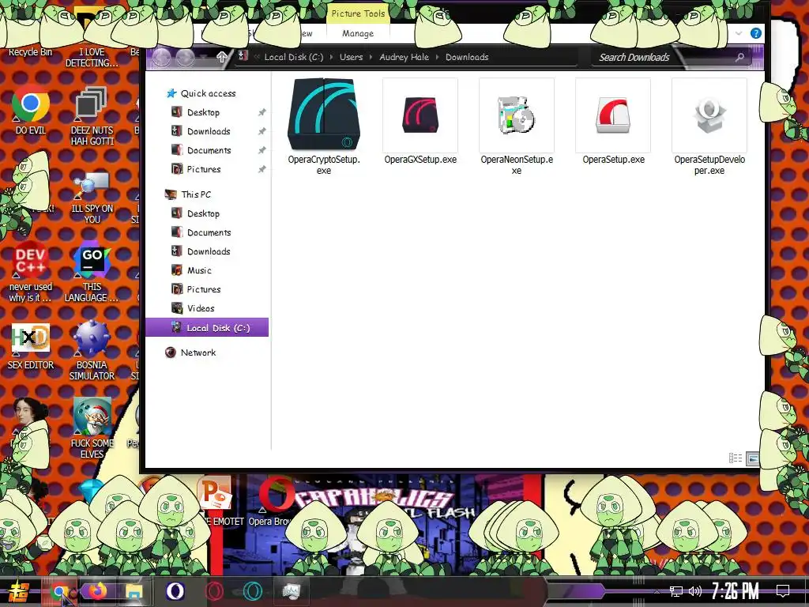809x607 pixels.
Task: Open the PowerPoint desktop shortcut
Action: coord(216,500)
